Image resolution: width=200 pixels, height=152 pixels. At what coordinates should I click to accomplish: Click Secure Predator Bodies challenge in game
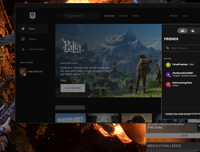165,126
